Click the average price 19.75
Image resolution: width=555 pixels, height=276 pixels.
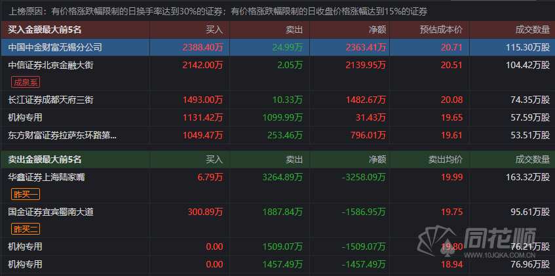452,212
